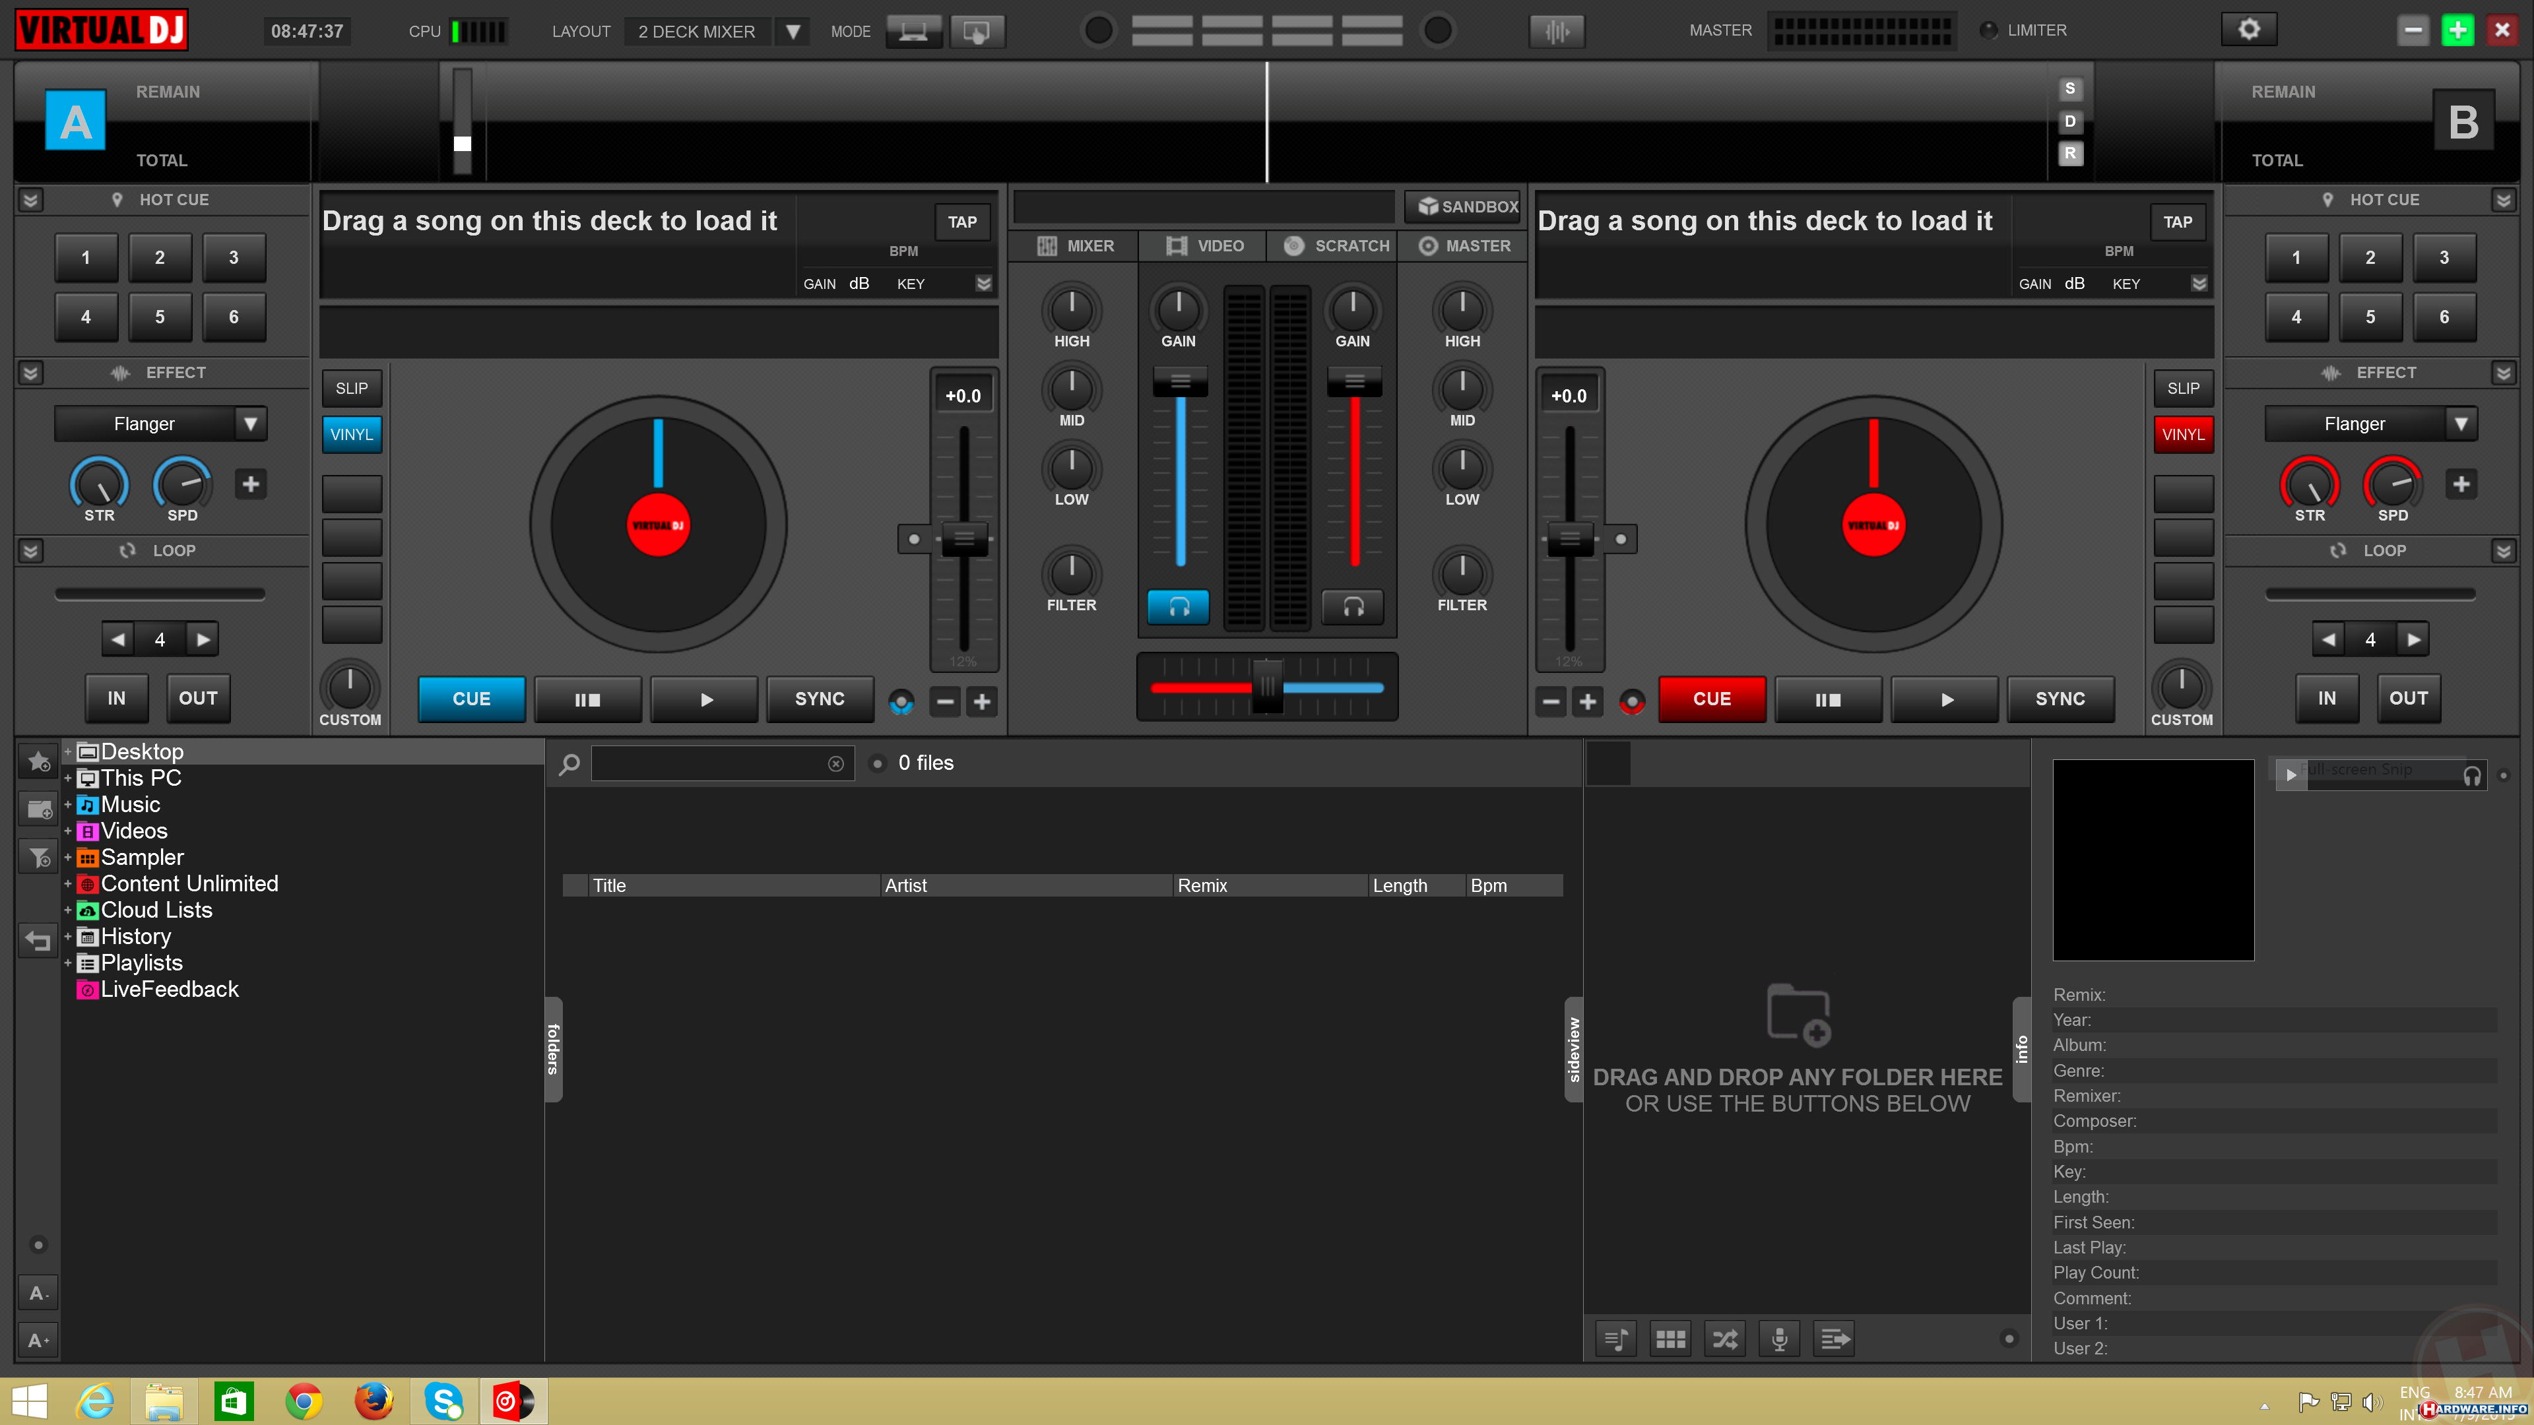Click the microphone icon in sideview toolbar

click(1780, 1339)
